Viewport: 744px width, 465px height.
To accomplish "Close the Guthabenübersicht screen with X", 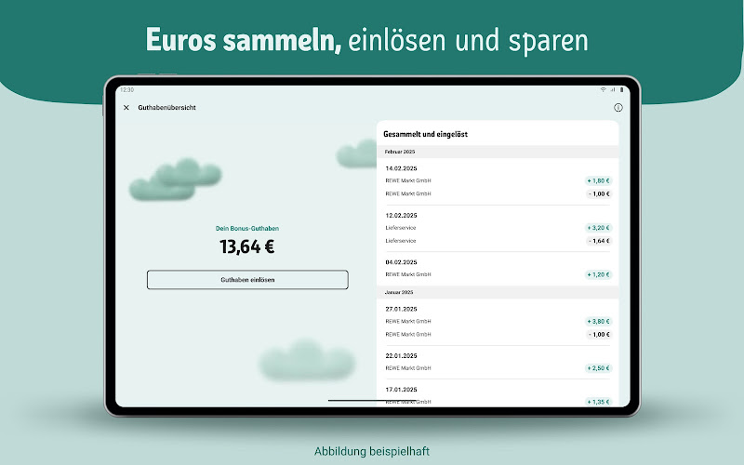I will pyautogui.click(x=126, y=108).
